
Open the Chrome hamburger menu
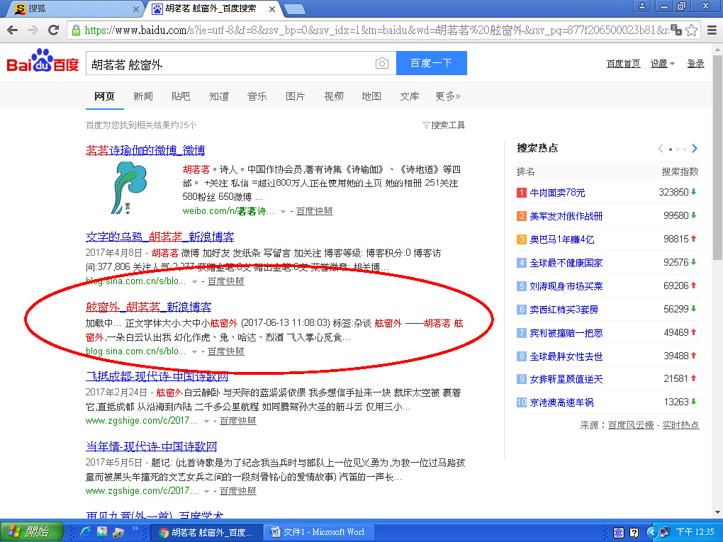712,30
